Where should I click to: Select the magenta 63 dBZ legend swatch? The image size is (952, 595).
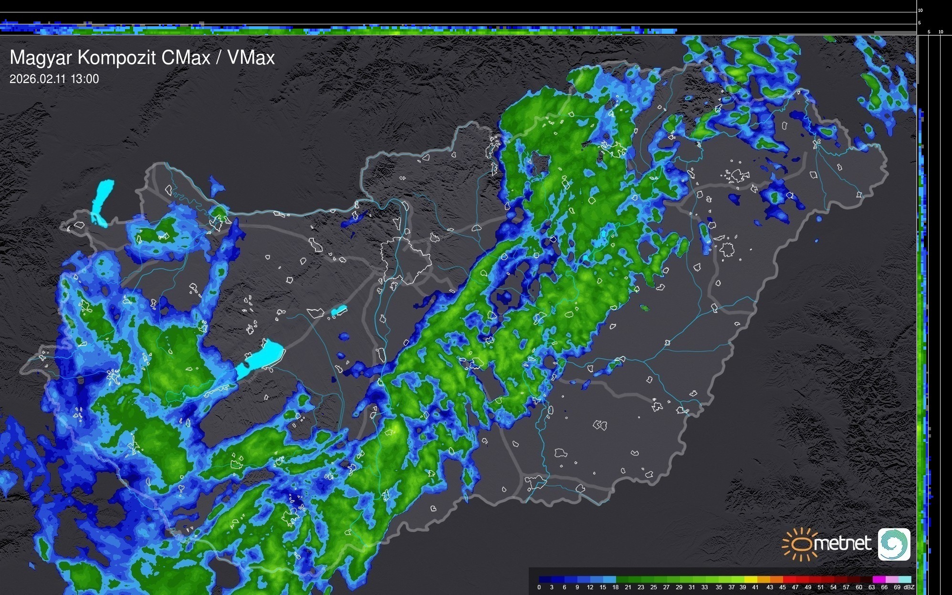pos(879,579)
